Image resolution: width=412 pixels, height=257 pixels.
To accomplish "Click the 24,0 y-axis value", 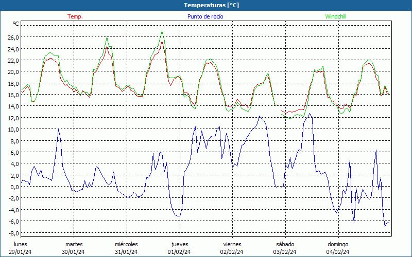I will [13, 49].
